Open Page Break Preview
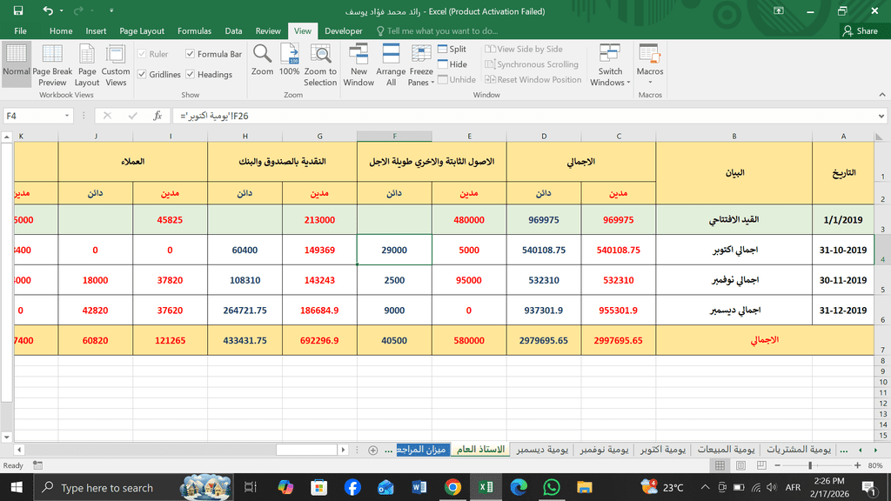Image resolution: width=891 pixels, height=501 pixels. coord(52,63)
